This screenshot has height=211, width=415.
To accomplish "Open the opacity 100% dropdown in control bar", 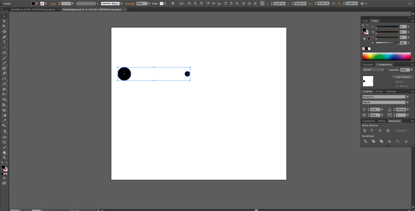I will 149,4.
